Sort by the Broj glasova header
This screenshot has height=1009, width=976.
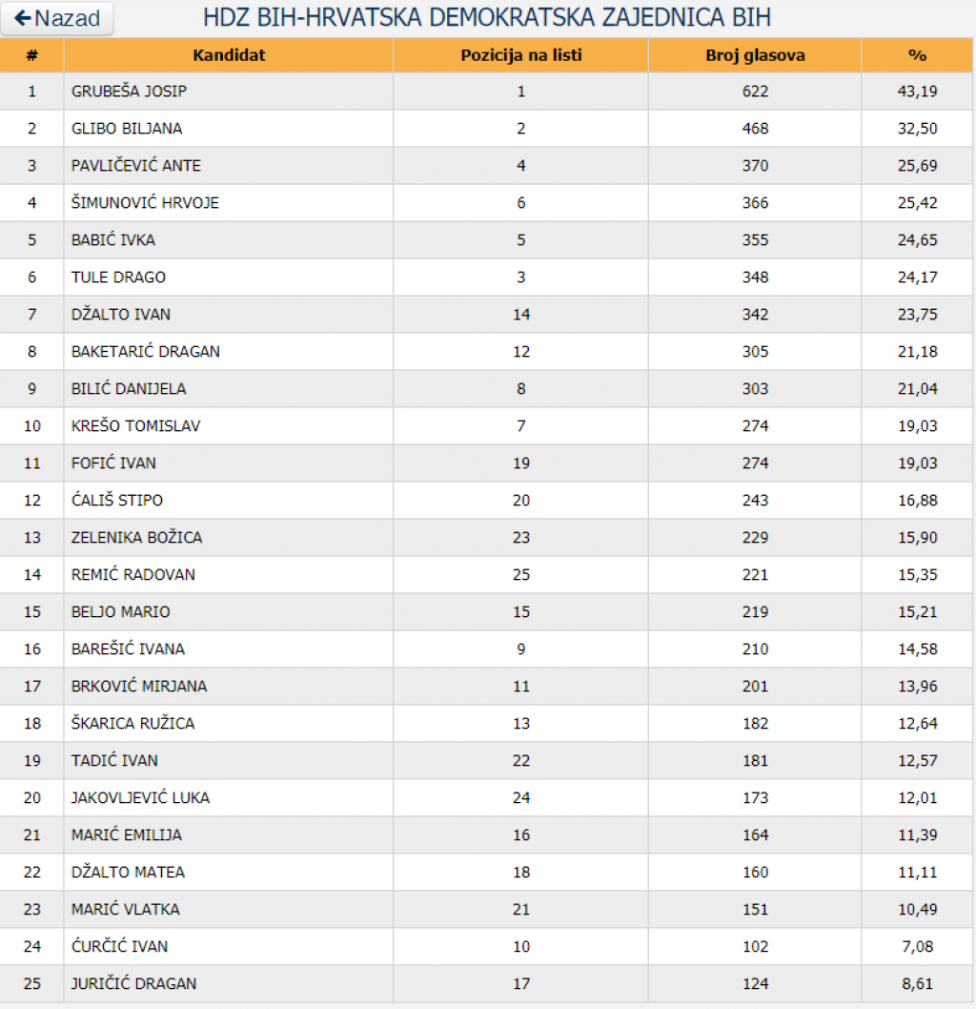[x=755, y=55]
